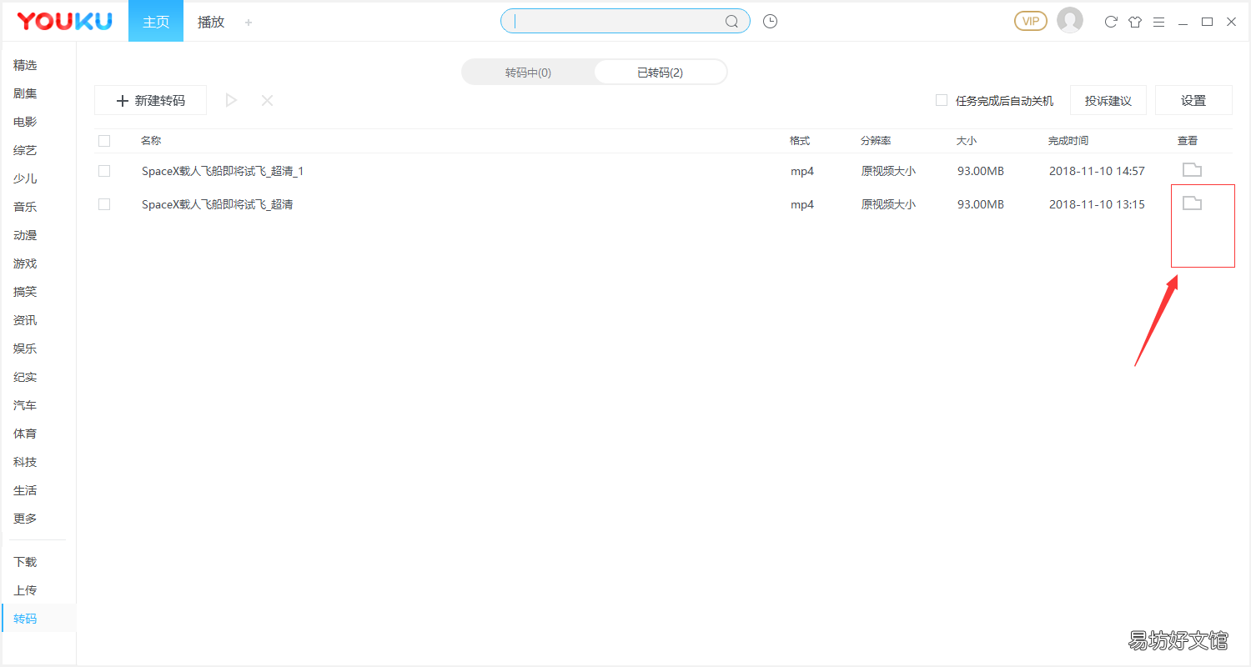Select the 已转码(2) tab
Image resolution: width=1251 pixels, height=667 pixels.
click(661, 73)
